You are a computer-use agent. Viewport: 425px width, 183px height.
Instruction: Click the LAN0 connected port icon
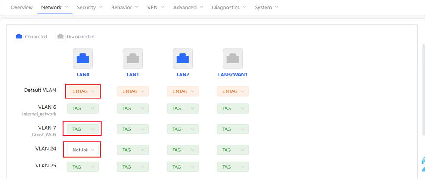83,58
